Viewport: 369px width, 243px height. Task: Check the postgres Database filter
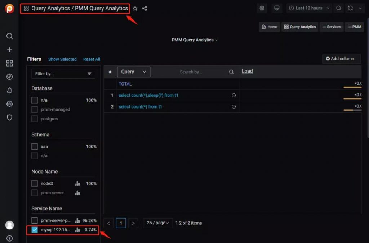click(x=35, y=119)
